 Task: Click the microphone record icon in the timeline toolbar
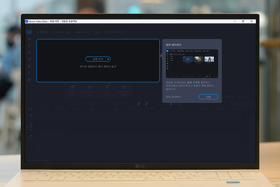tap(146, 104)
